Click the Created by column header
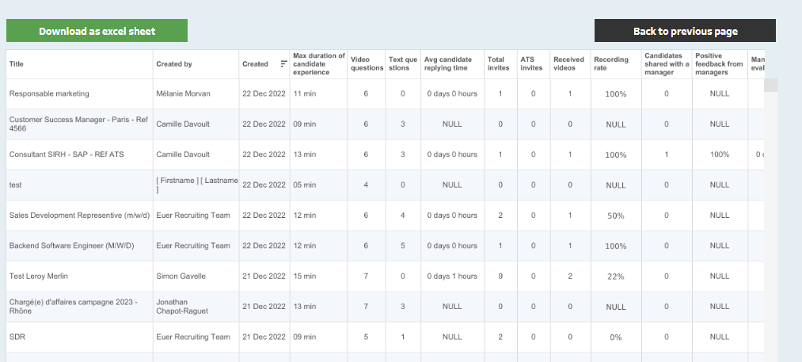Image resolution: width=802 pixels, height=362 pixels. pos(174,64)
